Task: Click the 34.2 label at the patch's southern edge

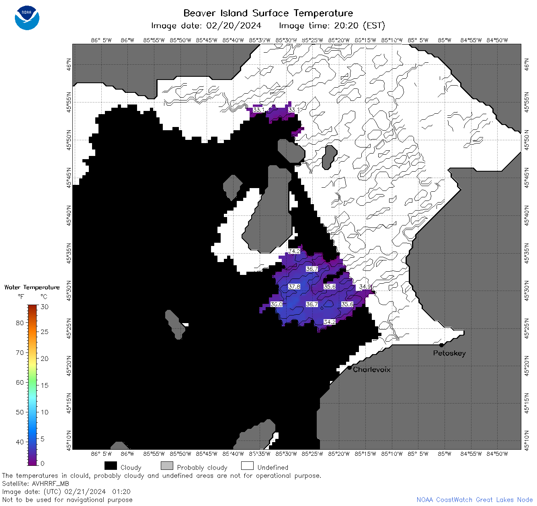Action: [x=330, y=322]
